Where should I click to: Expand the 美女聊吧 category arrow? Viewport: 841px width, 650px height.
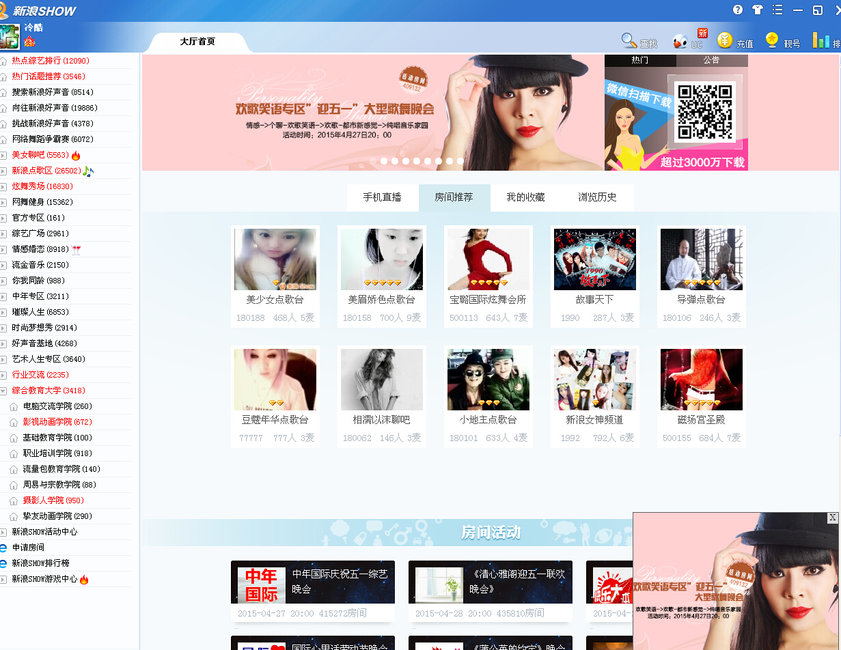tap(4, 156)
